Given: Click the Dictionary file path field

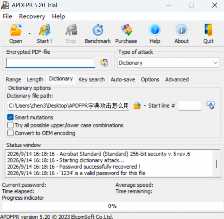Looking at the screenshot, I should pyautogui.click(x=68, y=105).
